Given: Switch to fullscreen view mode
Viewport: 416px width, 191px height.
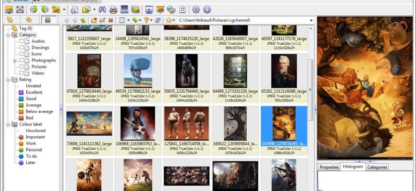Looking at the screenshot, I should click(x=20, y=10).
